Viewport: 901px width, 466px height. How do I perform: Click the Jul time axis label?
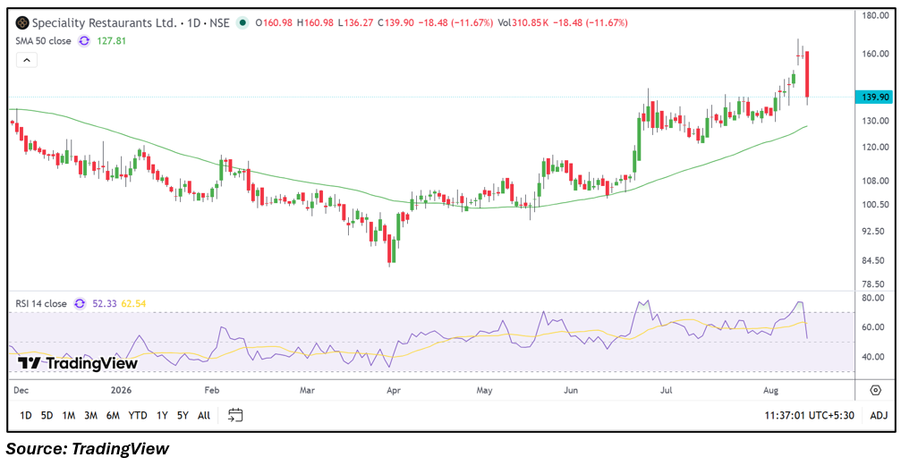[x=667, y=391]
